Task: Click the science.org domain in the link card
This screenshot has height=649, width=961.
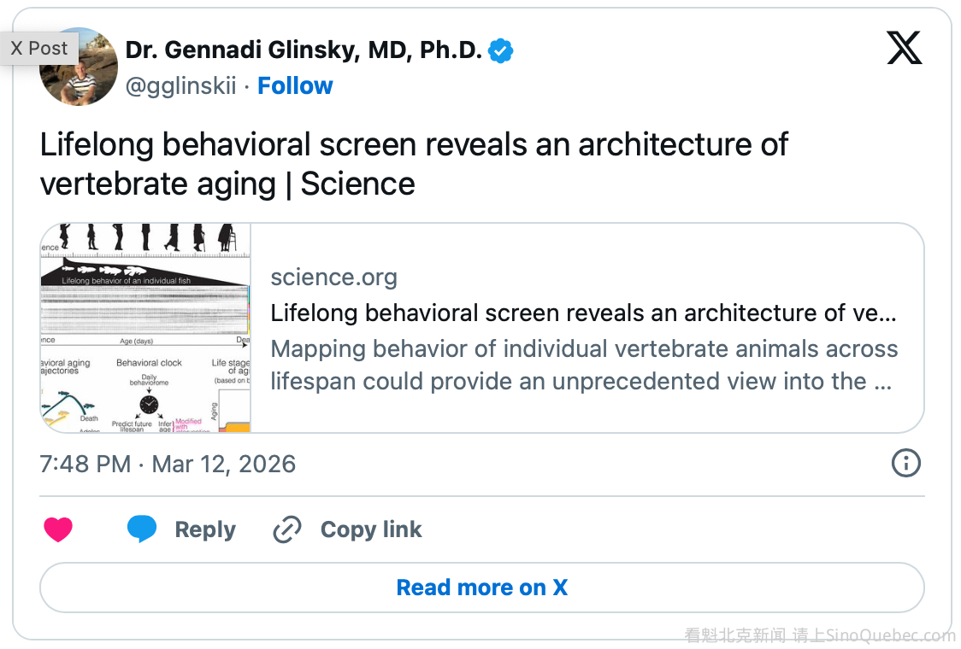Action: [x=333, y=278]
